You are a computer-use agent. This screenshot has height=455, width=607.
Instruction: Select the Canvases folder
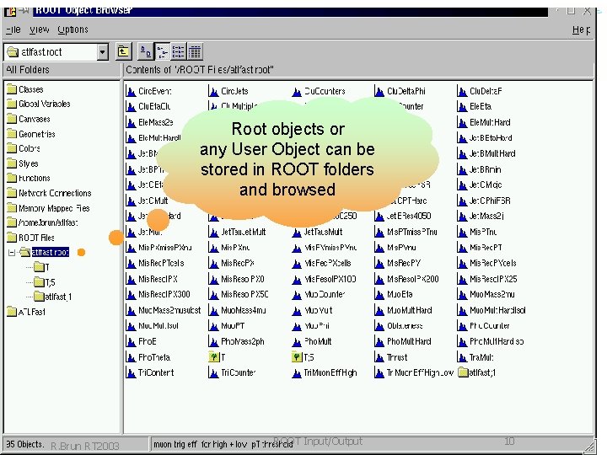coord(29,119)
